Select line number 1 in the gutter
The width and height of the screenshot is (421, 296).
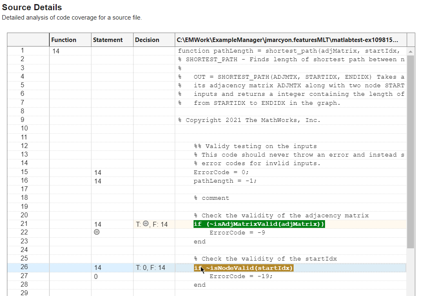click(22, 51)
